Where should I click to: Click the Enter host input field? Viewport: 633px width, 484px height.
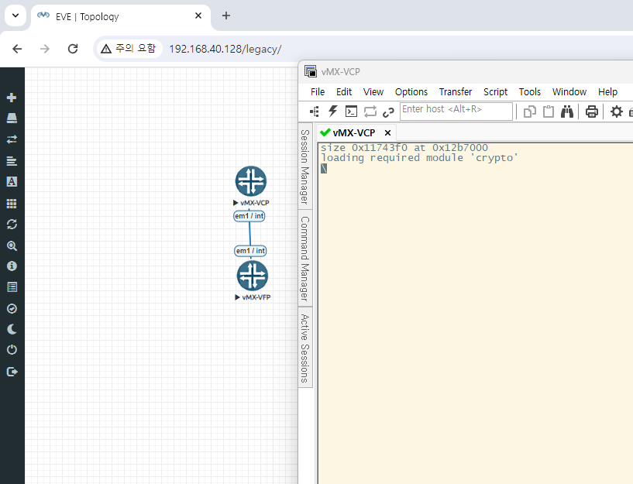(456, 112)
